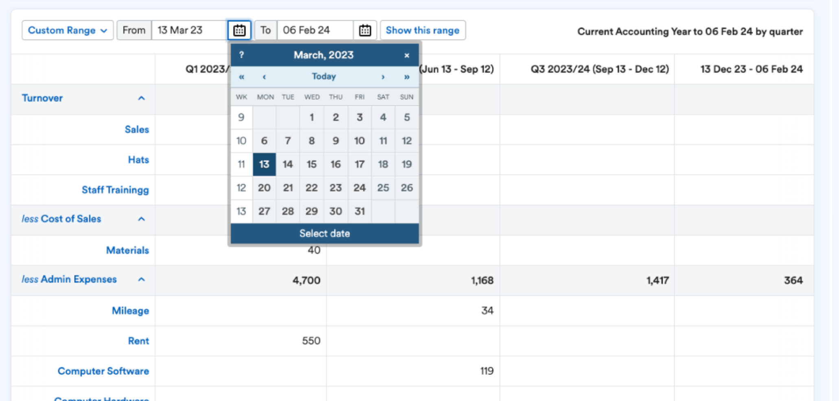Click the Computer Software value 119

[487, 371]
